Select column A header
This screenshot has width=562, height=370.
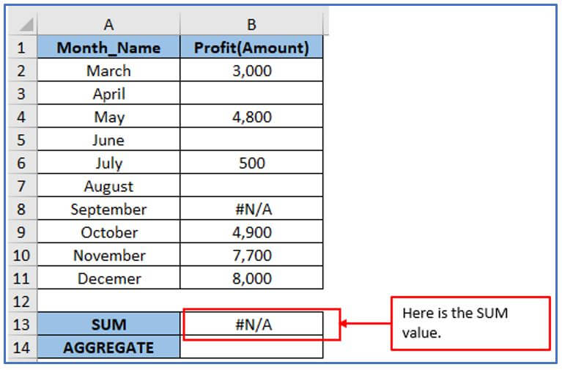(108, 25)
